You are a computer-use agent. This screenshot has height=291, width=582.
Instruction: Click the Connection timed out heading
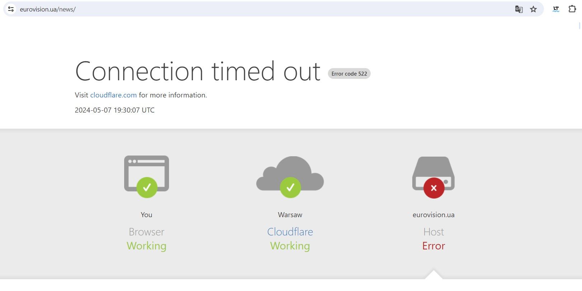pyautogui.click(x=198, y=71)
